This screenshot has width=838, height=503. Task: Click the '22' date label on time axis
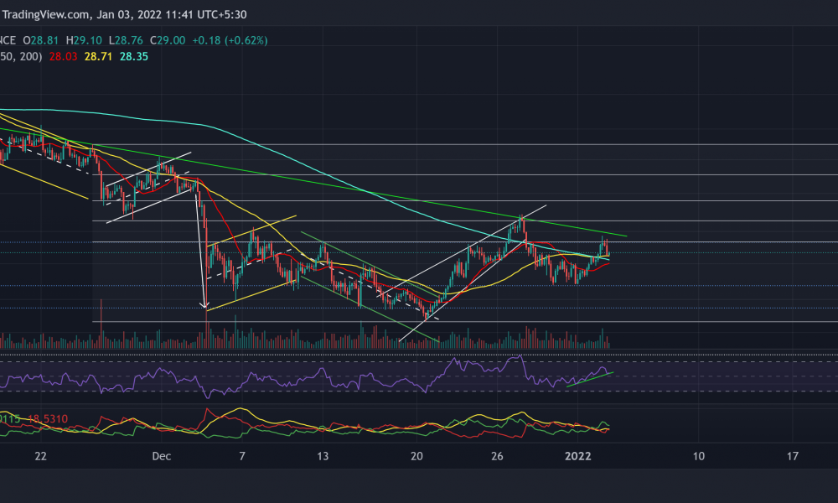tap(40, 456)
